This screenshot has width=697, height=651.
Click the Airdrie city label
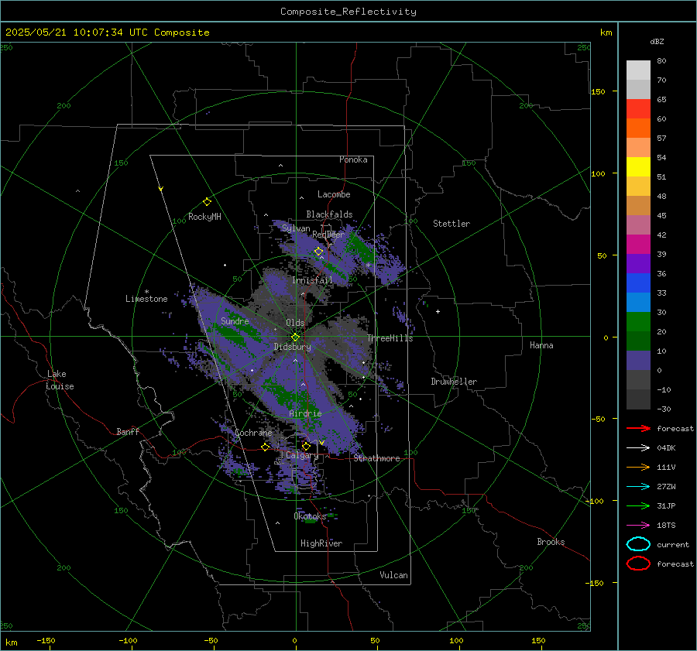point(305,413)
